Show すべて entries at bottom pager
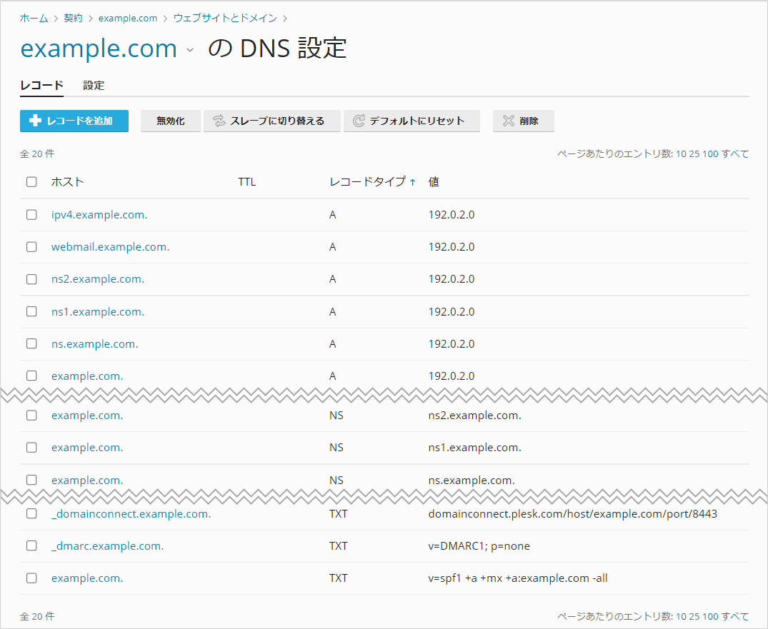Image resolution: width=768 pixels, height=629 pixels. tap(734, 616)
